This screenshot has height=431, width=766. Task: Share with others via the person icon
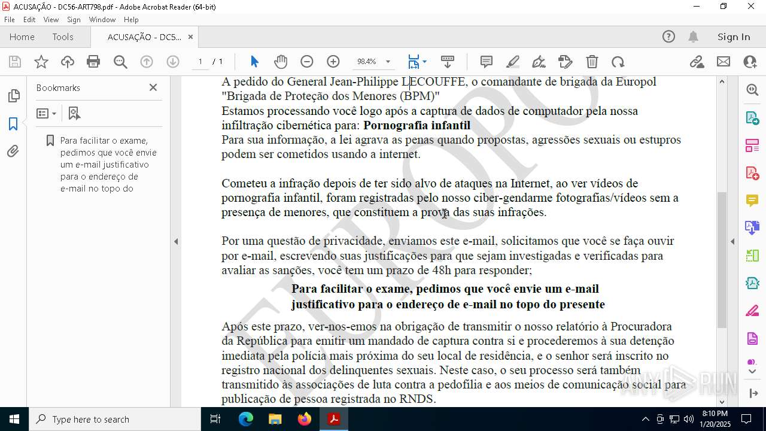tap(750, 62)
